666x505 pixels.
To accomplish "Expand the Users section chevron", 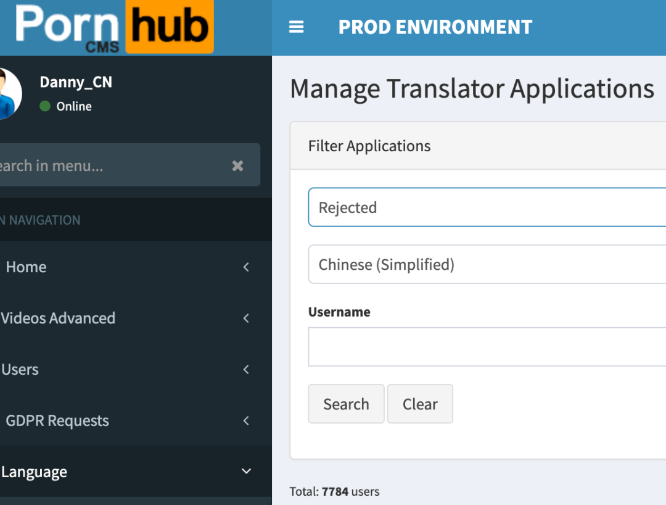I will pos(246,370).
